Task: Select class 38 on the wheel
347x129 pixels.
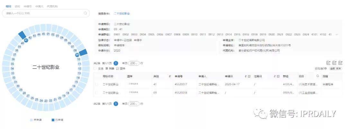Action: click(x=17, y=50)
